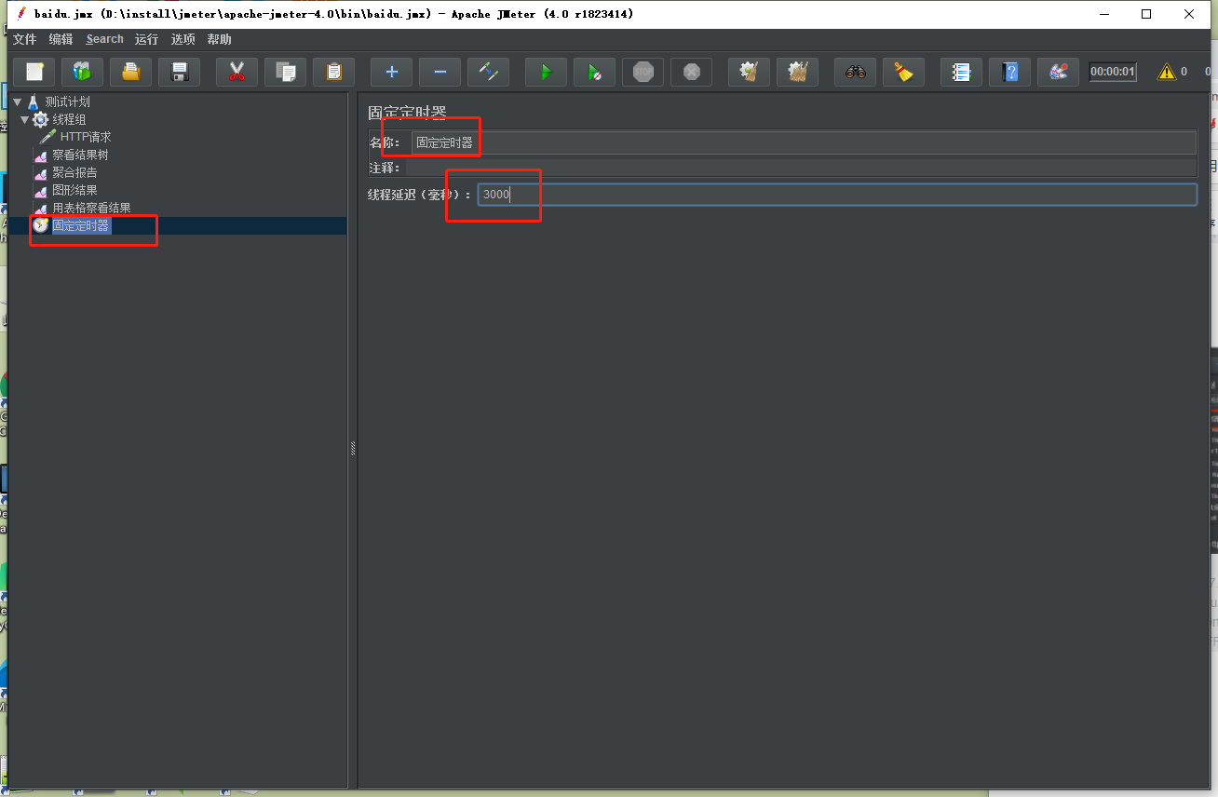Select HTTP请求 in the tree
The width and height of the screenshot is (1218, 797).
coord(86,137)
